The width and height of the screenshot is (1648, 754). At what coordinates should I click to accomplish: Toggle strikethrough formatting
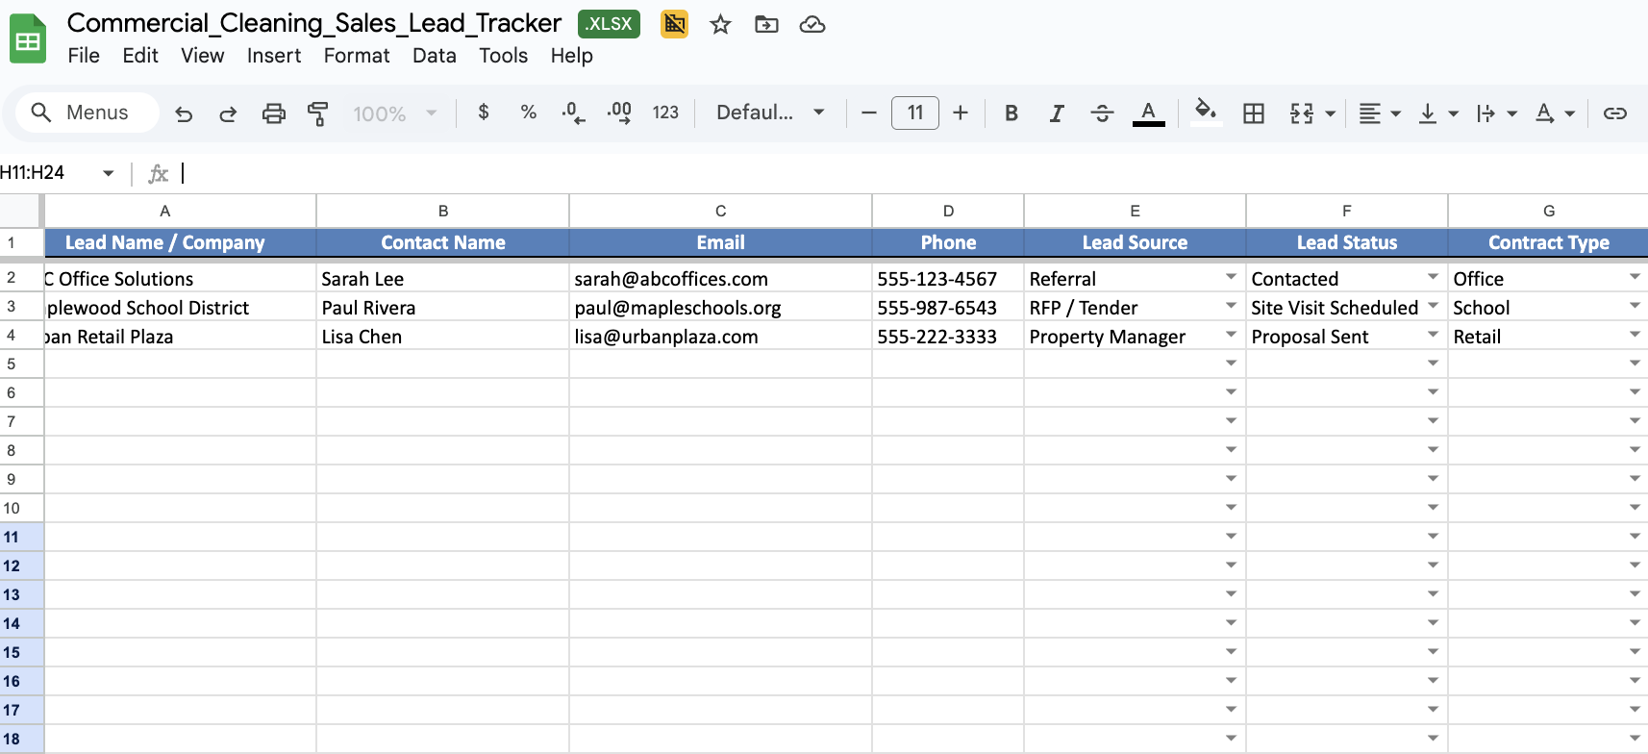coord(1102,113)
